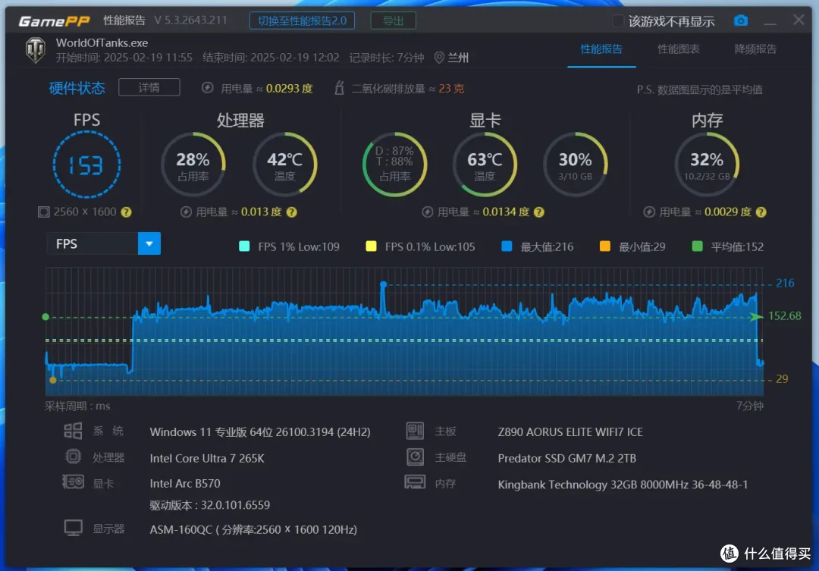819x571 pixels.
Task: Switch to the 性能图表 tab
Action: tap(679, 49)
